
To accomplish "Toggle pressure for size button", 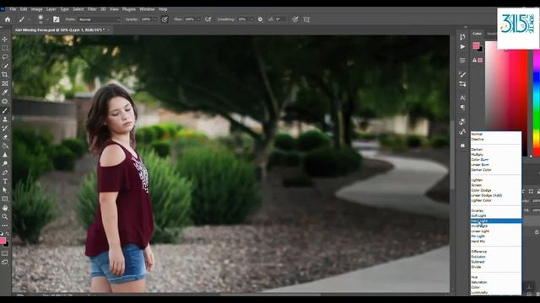I will point(295,19).
